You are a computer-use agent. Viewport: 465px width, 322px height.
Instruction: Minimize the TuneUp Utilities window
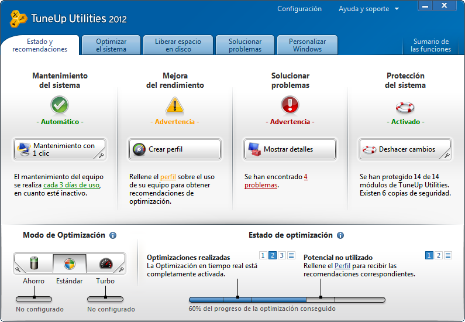pos(425,6)
